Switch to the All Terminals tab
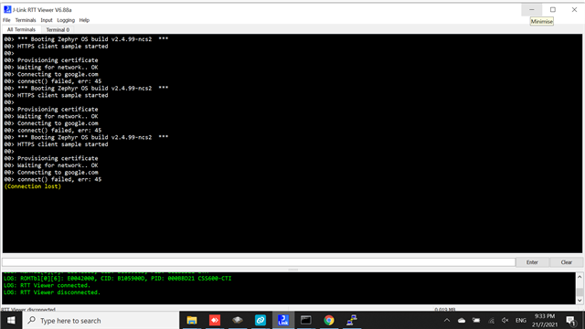Image resolution: width=585 pixels, height=329 pixels. point(21,29)
